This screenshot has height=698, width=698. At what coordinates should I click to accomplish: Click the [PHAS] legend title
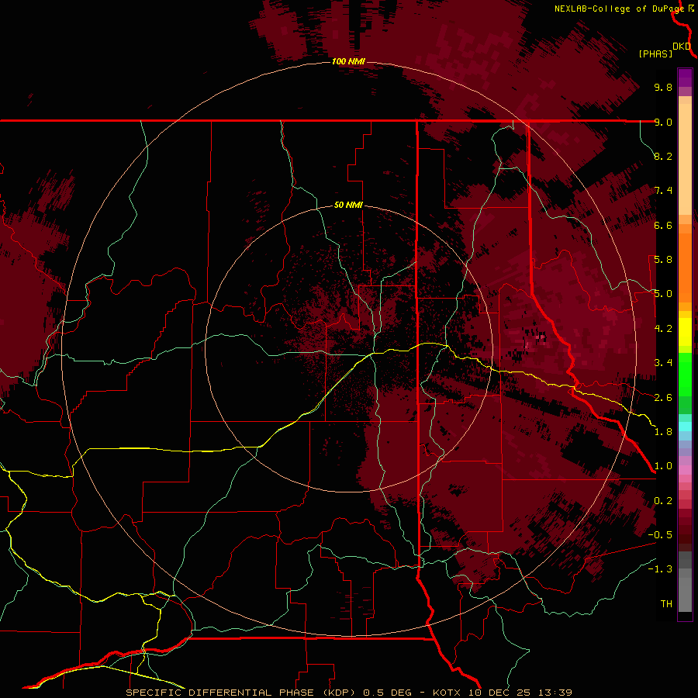655,54
